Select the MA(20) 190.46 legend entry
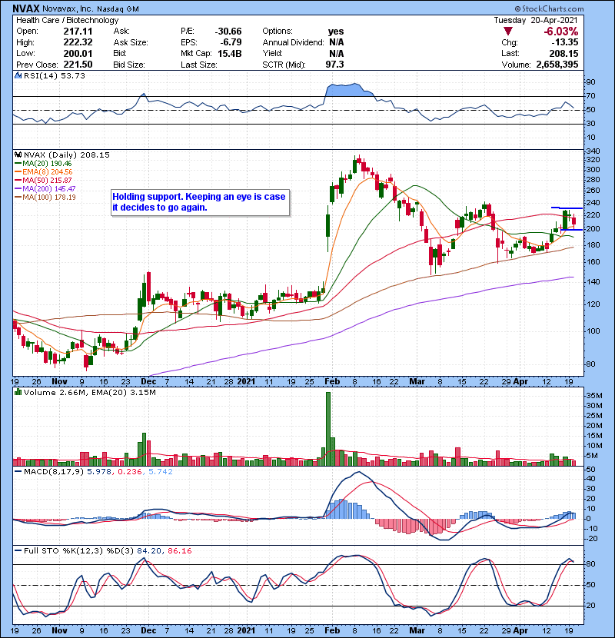The height and width of the screenshot is (638, 615). point(43,164)
